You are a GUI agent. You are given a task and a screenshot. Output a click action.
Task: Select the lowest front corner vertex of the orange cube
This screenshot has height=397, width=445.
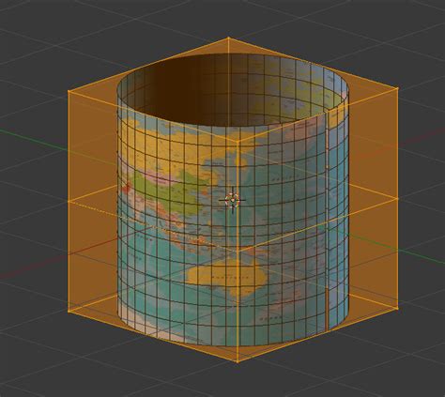tap(238, 361)
